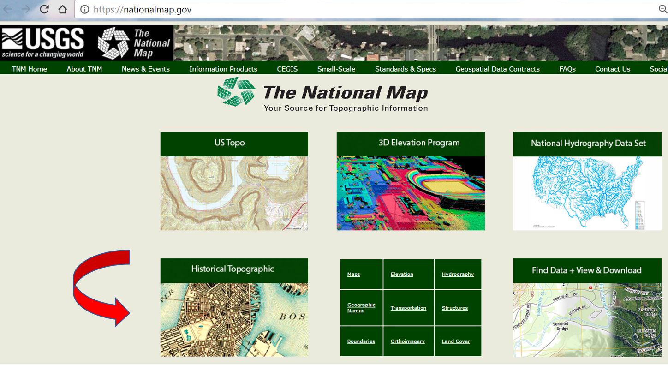Click the site info icon in address bar

coord(84,9)
